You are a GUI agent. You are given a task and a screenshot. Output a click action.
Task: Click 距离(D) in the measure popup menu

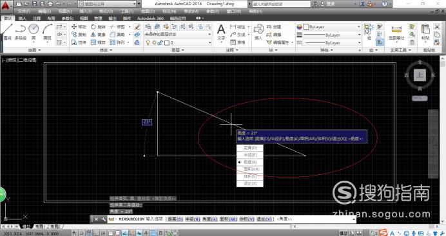250,148
